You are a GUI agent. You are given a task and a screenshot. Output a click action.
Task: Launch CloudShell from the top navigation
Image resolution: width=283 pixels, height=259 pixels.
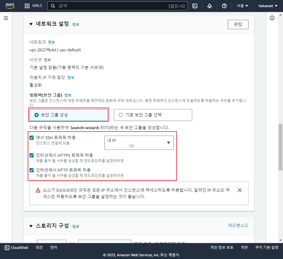click(195, 6)
